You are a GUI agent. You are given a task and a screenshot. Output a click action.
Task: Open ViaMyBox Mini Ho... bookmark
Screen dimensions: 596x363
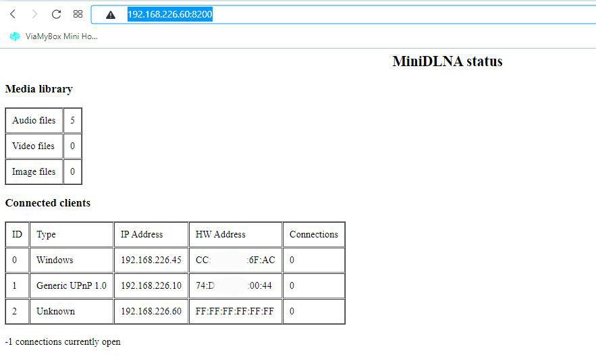53,36
